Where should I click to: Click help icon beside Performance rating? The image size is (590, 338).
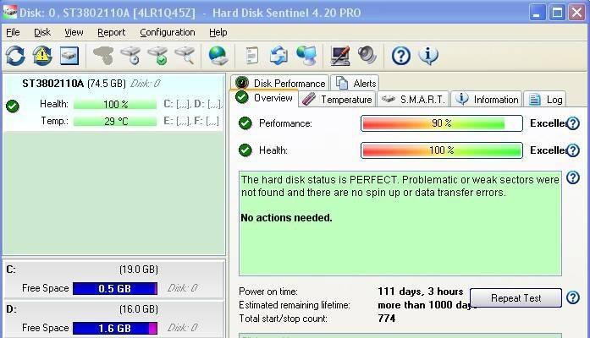[573, 123]
